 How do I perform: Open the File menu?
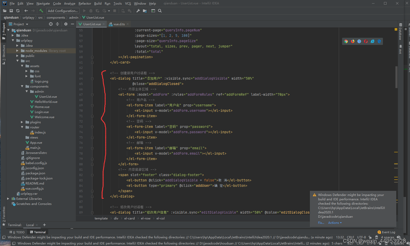click(x=12, y=3)
